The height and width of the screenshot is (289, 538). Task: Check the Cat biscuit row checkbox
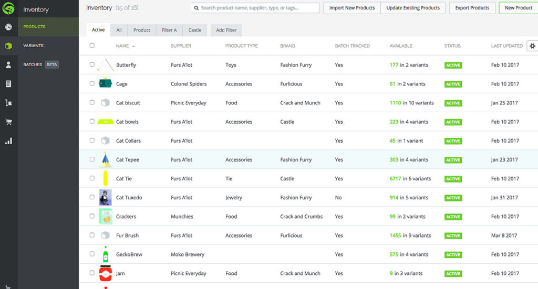92,102
